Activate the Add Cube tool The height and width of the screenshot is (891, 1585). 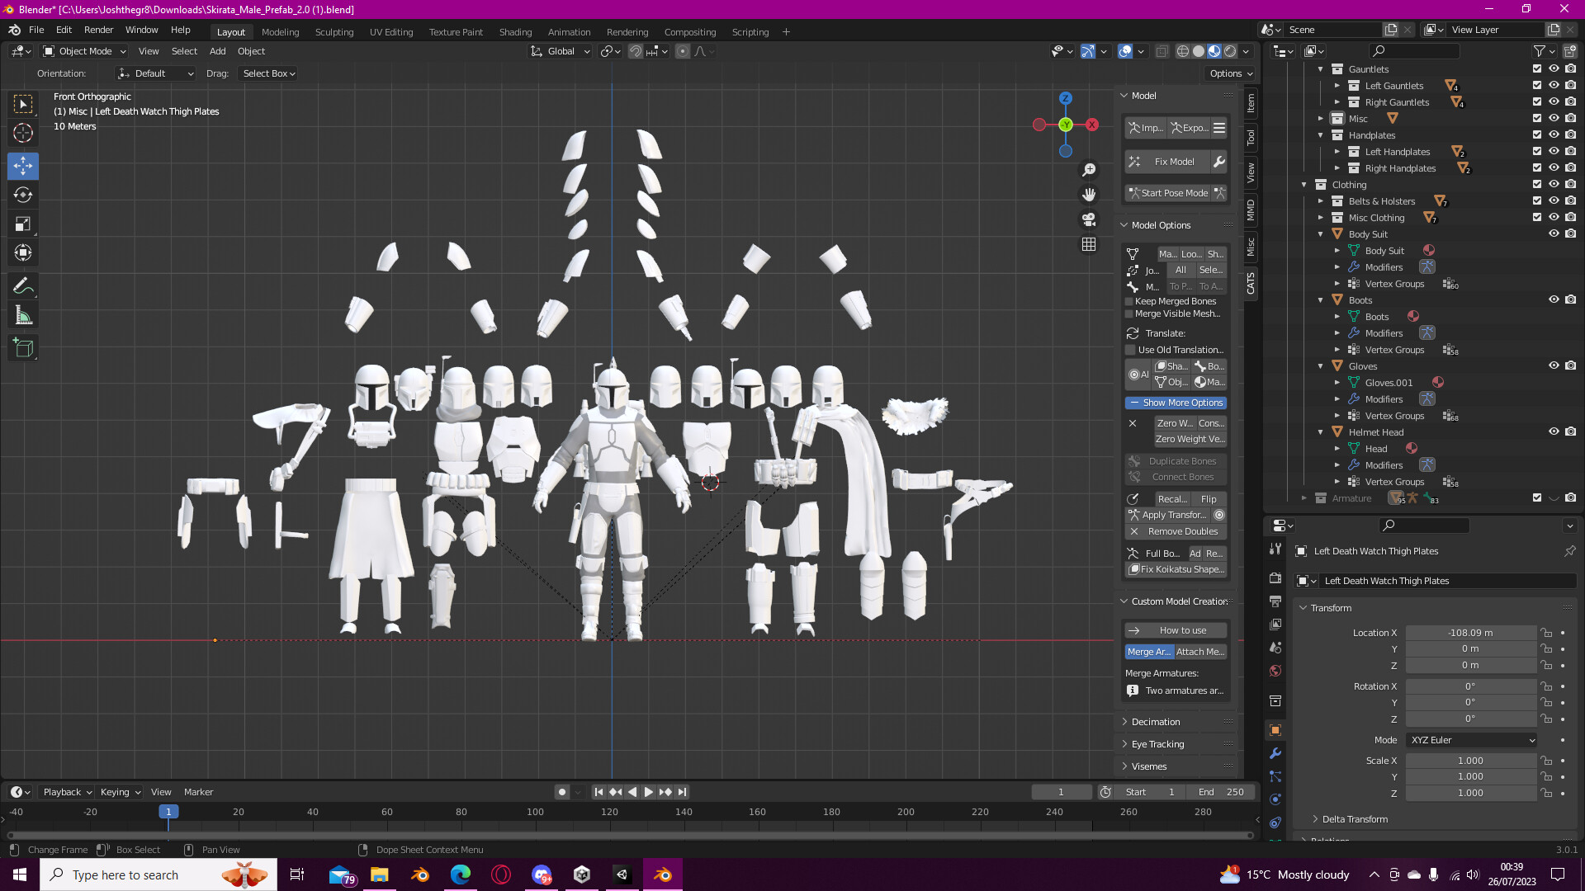pos(22,347)
